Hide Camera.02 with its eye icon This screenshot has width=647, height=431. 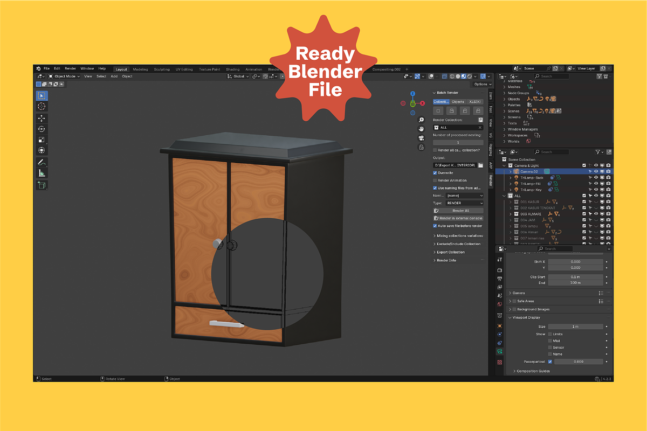pos(596,171)
